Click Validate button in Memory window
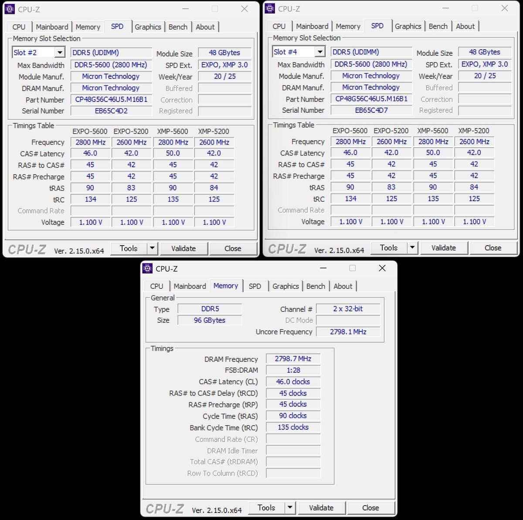The width and height of the screenshot is (523, 520). pyautogui.click(x=321, y=508)
